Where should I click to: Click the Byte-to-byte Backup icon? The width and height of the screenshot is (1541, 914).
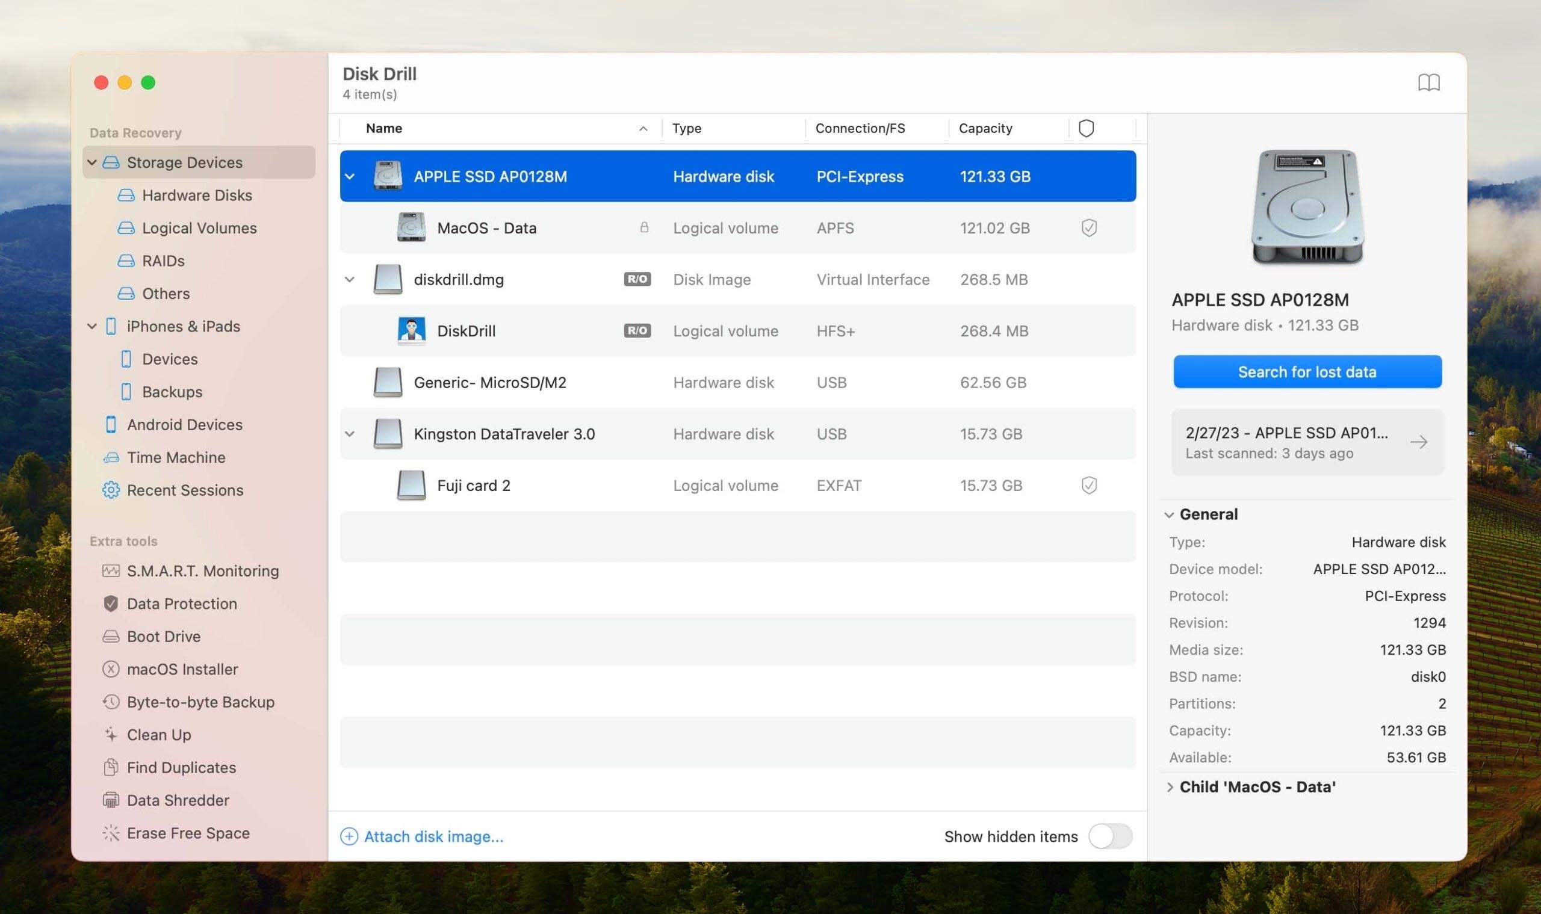click(109, 702)
